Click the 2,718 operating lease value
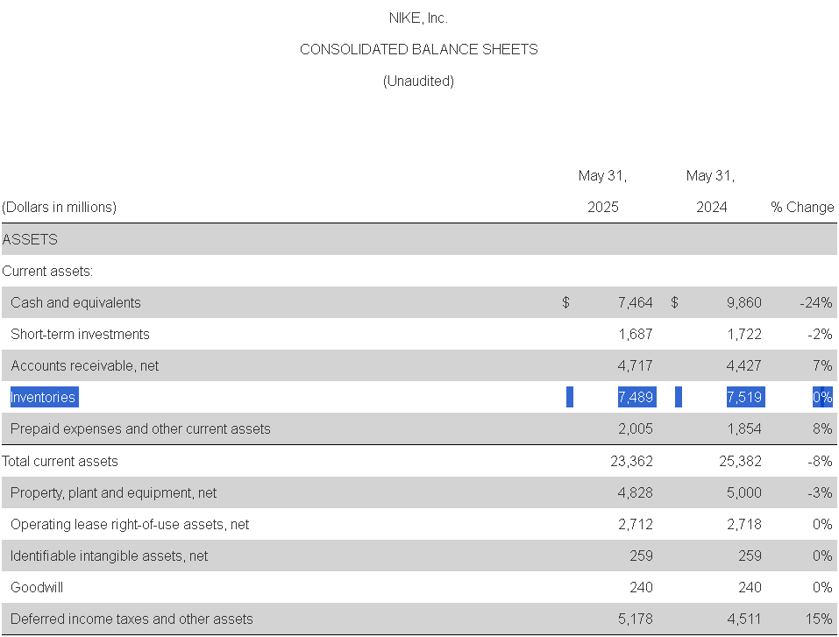Viewport: 839px width, 637px height. pos(743,524)
